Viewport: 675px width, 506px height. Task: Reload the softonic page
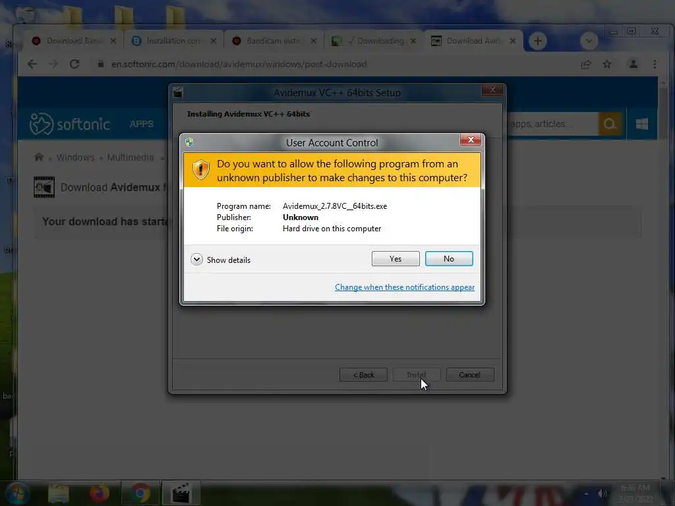74,64
